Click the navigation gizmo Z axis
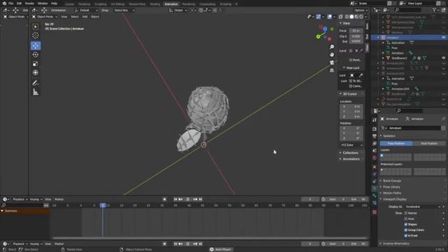 (x=325, y=29)
